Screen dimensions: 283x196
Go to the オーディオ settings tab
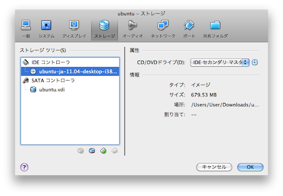[133, 29]
